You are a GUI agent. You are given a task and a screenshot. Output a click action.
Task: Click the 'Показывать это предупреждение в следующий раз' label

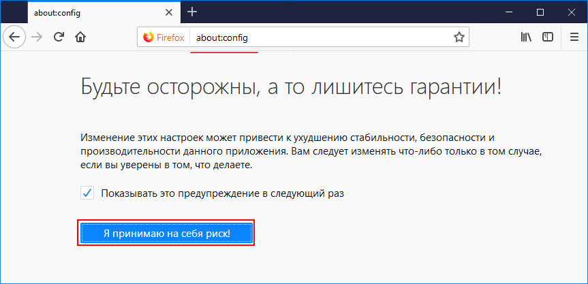point(222,193)
